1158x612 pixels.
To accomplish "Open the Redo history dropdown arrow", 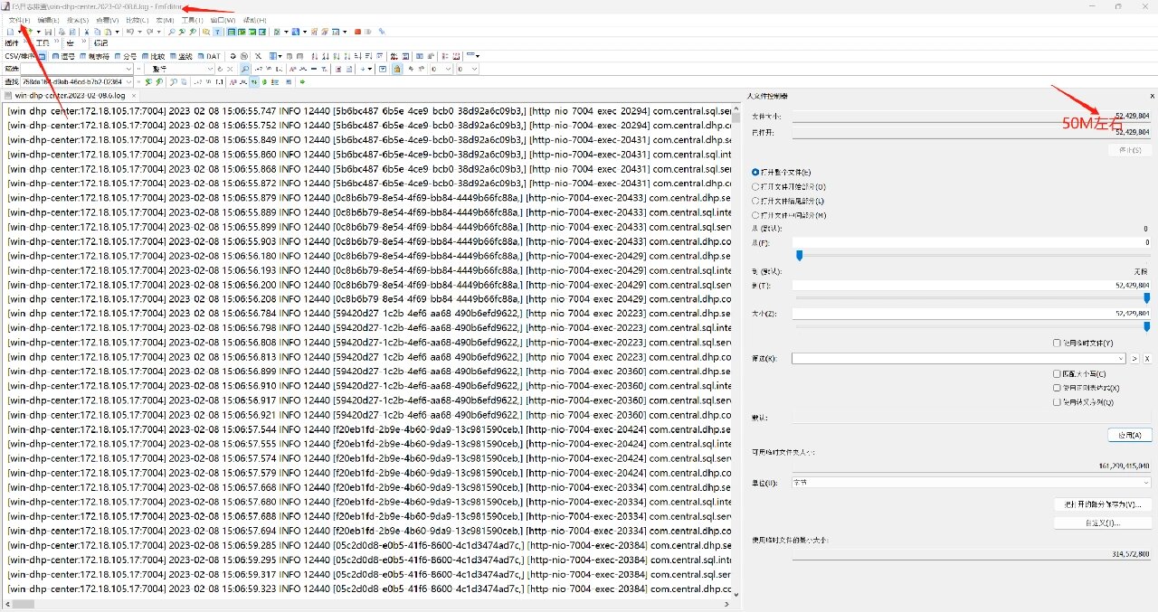I will pyautogui.click(x=159, y=32).
